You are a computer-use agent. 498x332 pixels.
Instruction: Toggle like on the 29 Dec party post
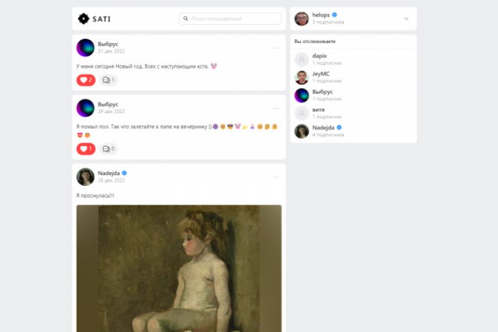(x=86, y=149)
